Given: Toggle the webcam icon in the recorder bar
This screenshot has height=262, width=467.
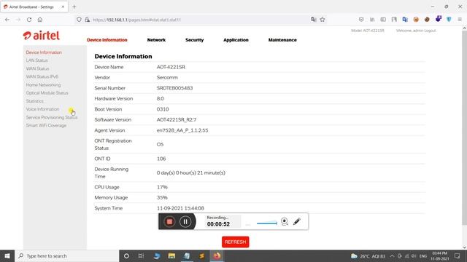Looking at the screenshot, I should [x=285, y=221].
